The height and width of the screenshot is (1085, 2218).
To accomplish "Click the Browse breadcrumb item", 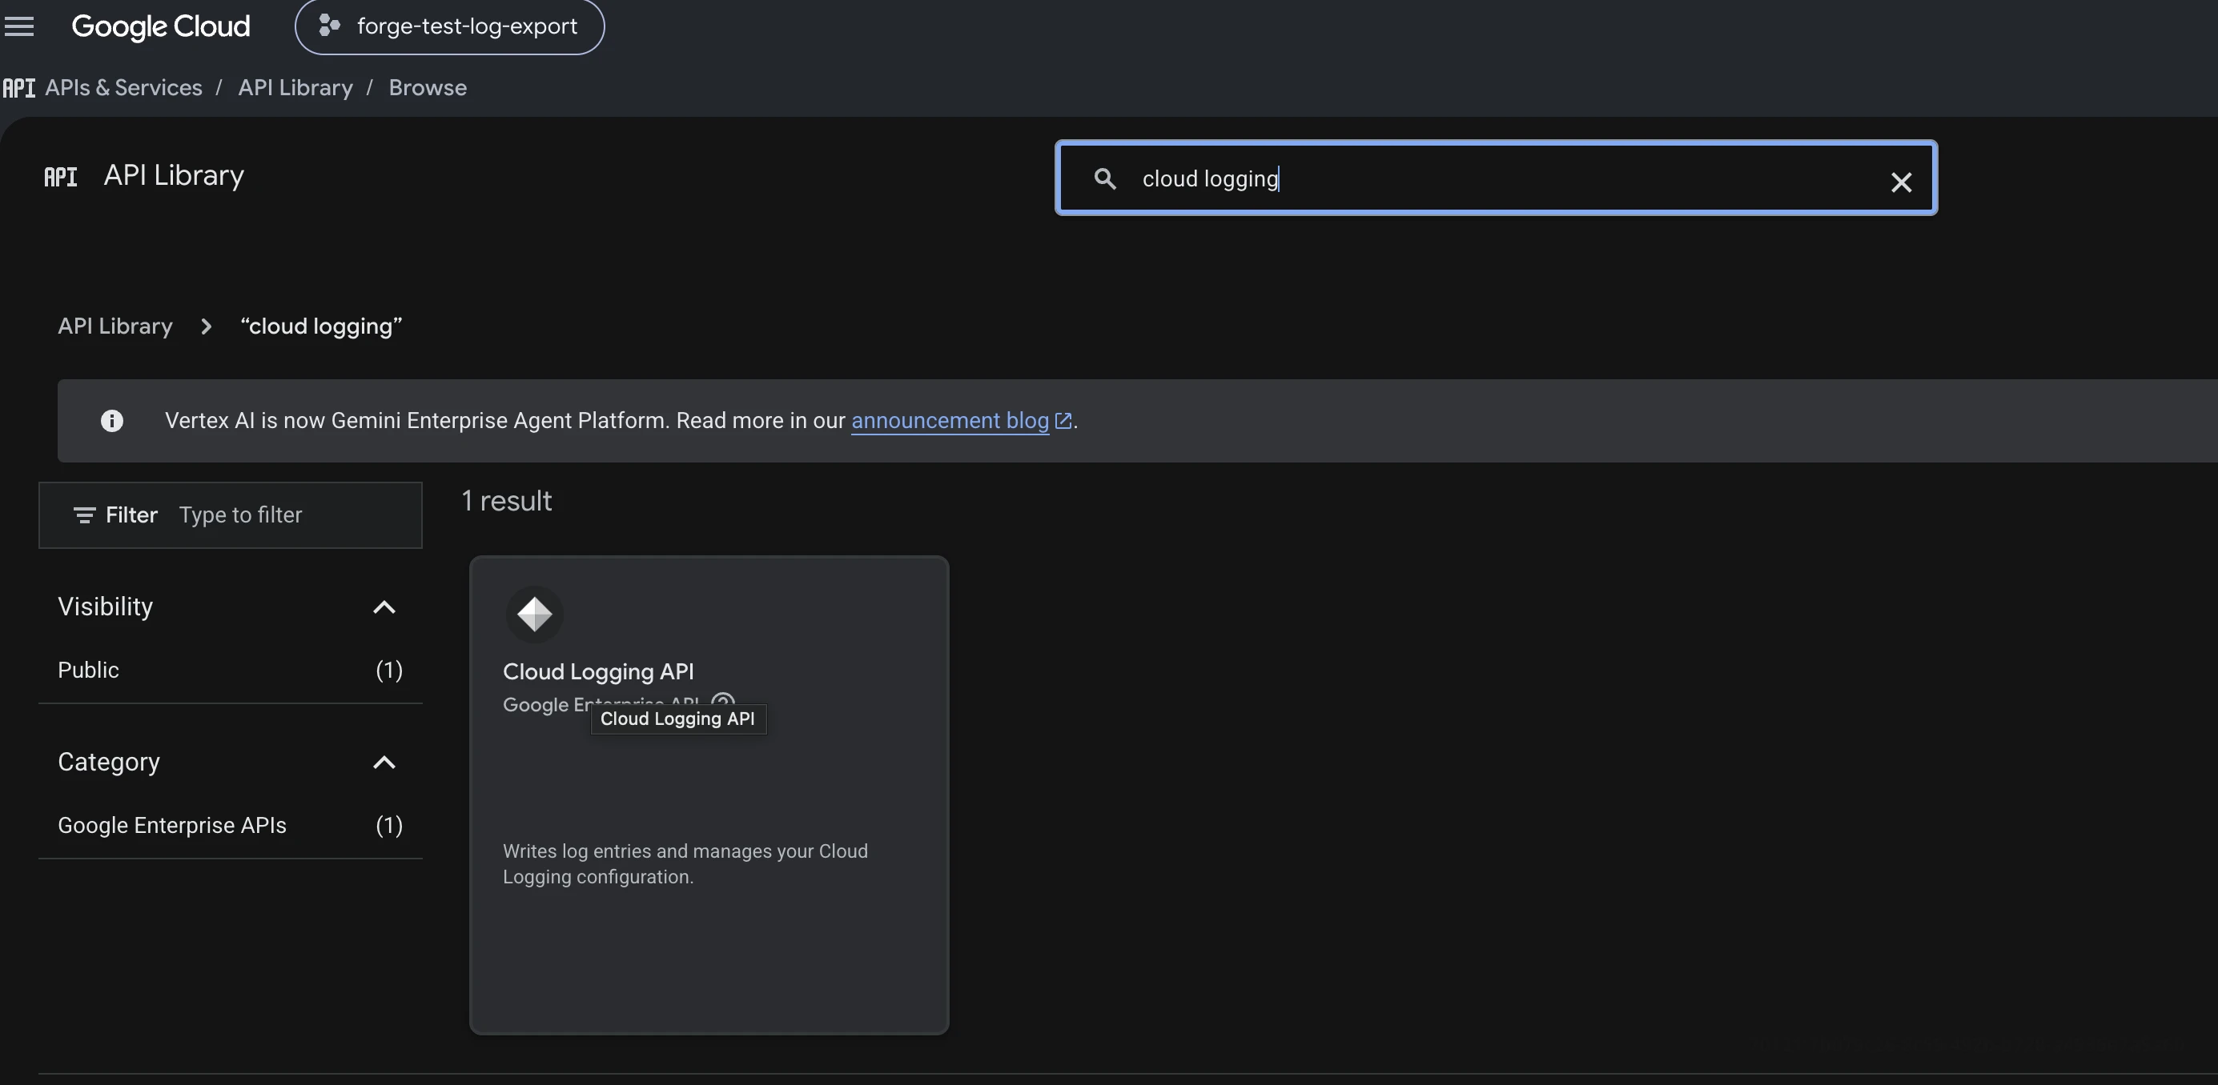I will point(428,88).
